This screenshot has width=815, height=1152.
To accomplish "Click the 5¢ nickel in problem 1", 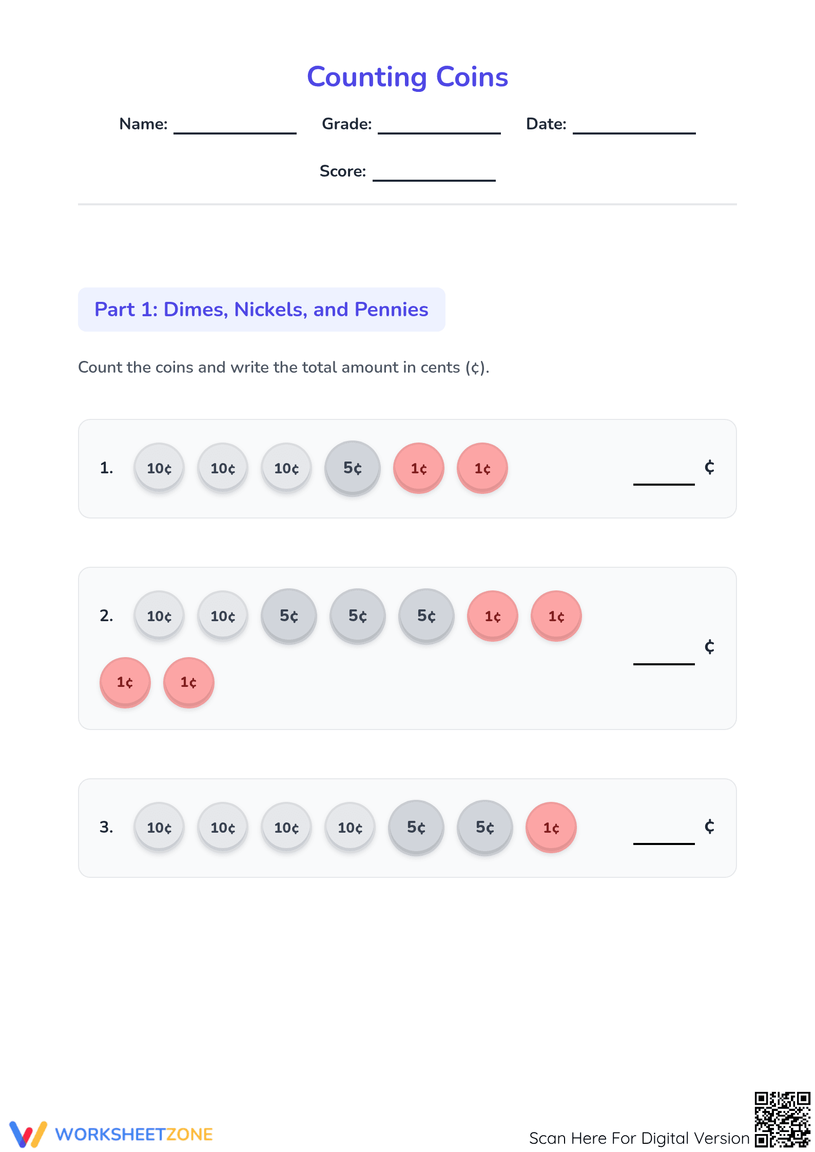I will tap(353, 468).
